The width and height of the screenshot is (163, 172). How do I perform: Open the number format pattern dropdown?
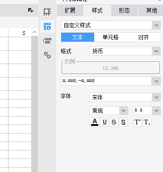pyautogui.click(x=156, y=81)
